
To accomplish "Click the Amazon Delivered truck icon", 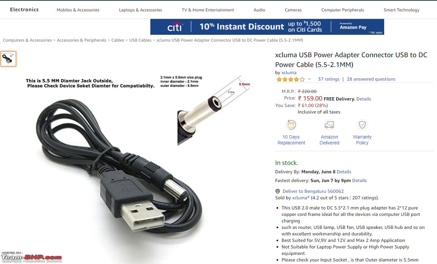I will pyautogui.click(x=329, y=125).
